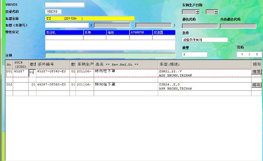Select the ATM/MTM column header
263x161 pixels.
click(141, 32)
